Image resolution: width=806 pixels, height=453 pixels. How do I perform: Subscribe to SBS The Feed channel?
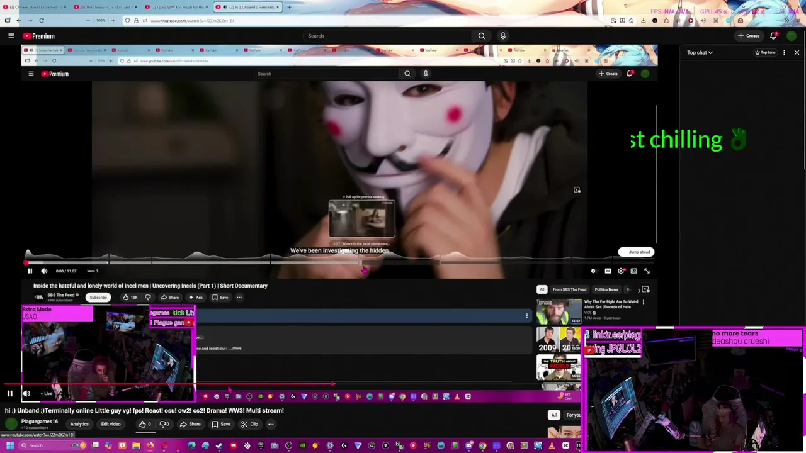click(98, 298)
